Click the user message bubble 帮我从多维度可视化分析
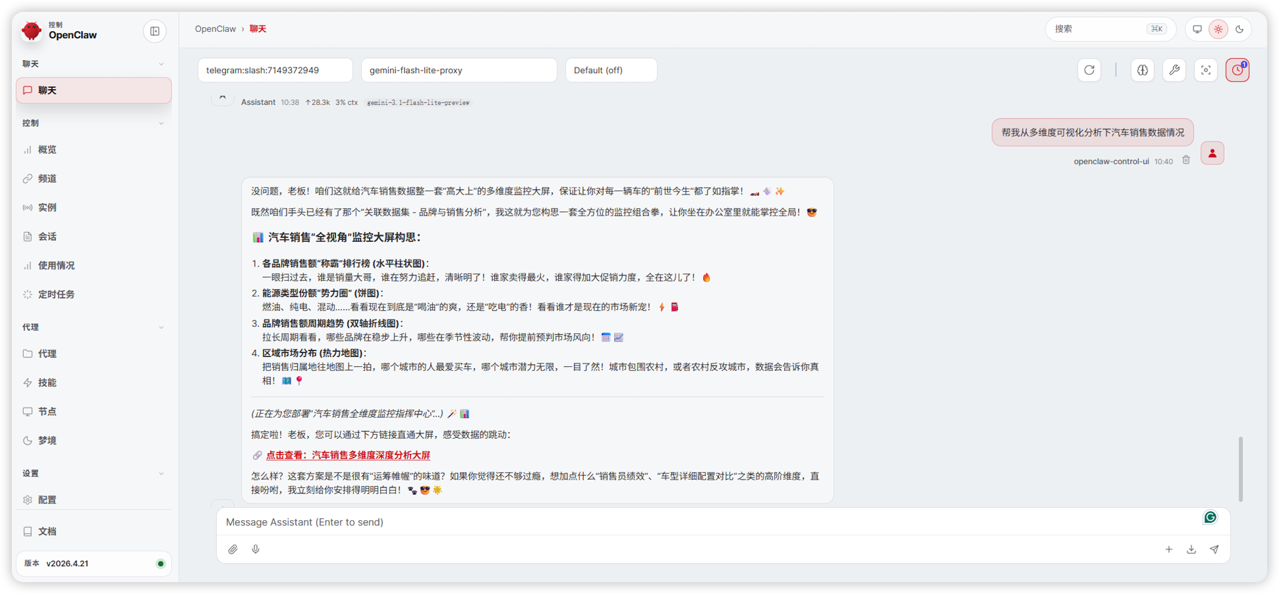The width and height of the screenshot is (1279, 594). [x=1092, y=132]
